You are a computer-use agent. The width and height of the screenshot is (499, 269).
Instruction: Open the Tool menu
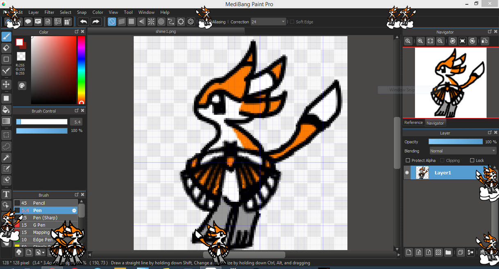128,12
